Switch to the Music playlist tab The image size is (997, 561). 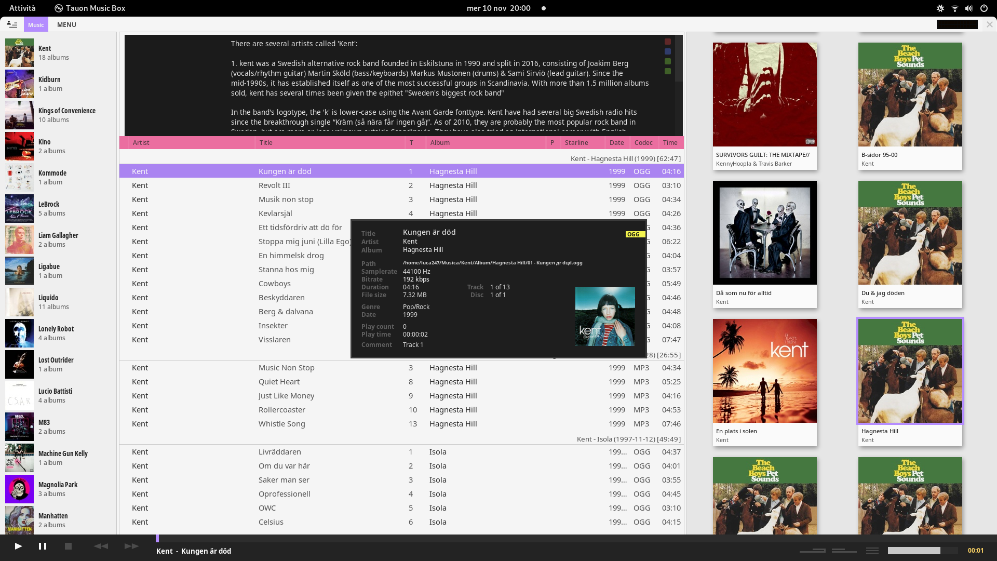pyautogui.click(x=36, y=24)
